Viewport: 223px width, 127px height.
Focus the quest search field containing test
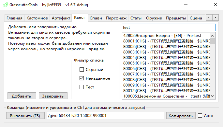[x=169, y=28]
